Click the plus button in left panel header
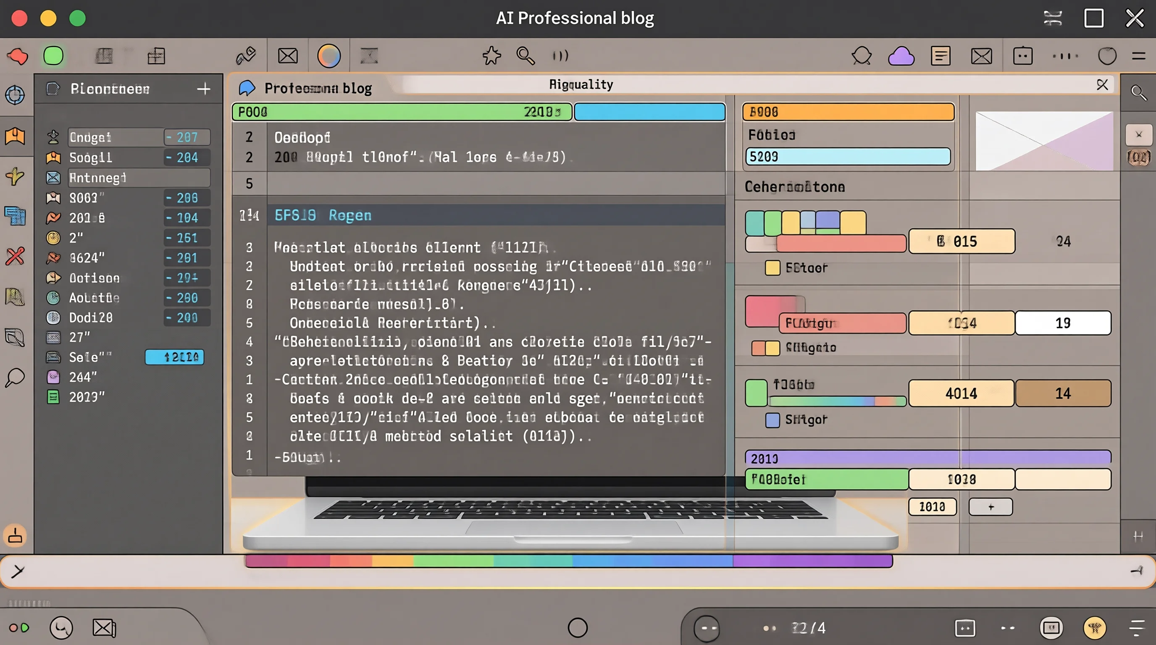This screenshot has height=645, width=1156. click(204, 88)
